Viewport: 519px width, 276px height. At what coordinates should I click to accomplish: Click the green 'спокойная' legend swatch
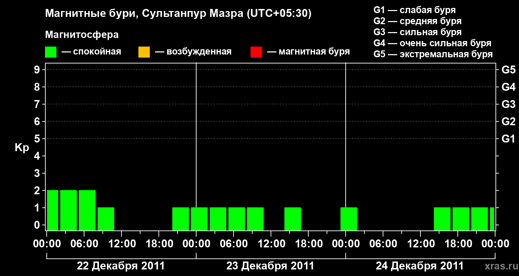51,52
